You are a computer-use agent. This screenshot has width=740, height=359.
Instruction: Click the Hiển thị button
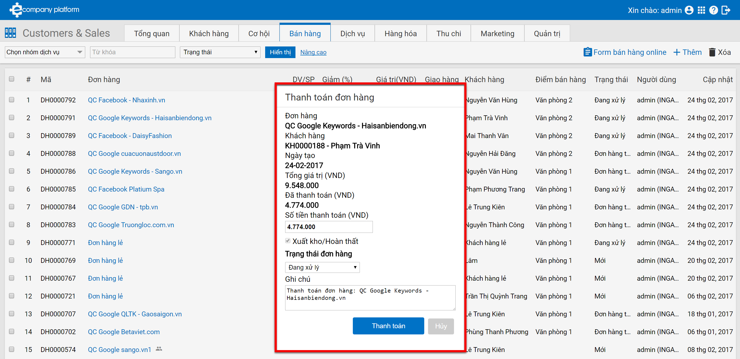click(x=280, y=52)
